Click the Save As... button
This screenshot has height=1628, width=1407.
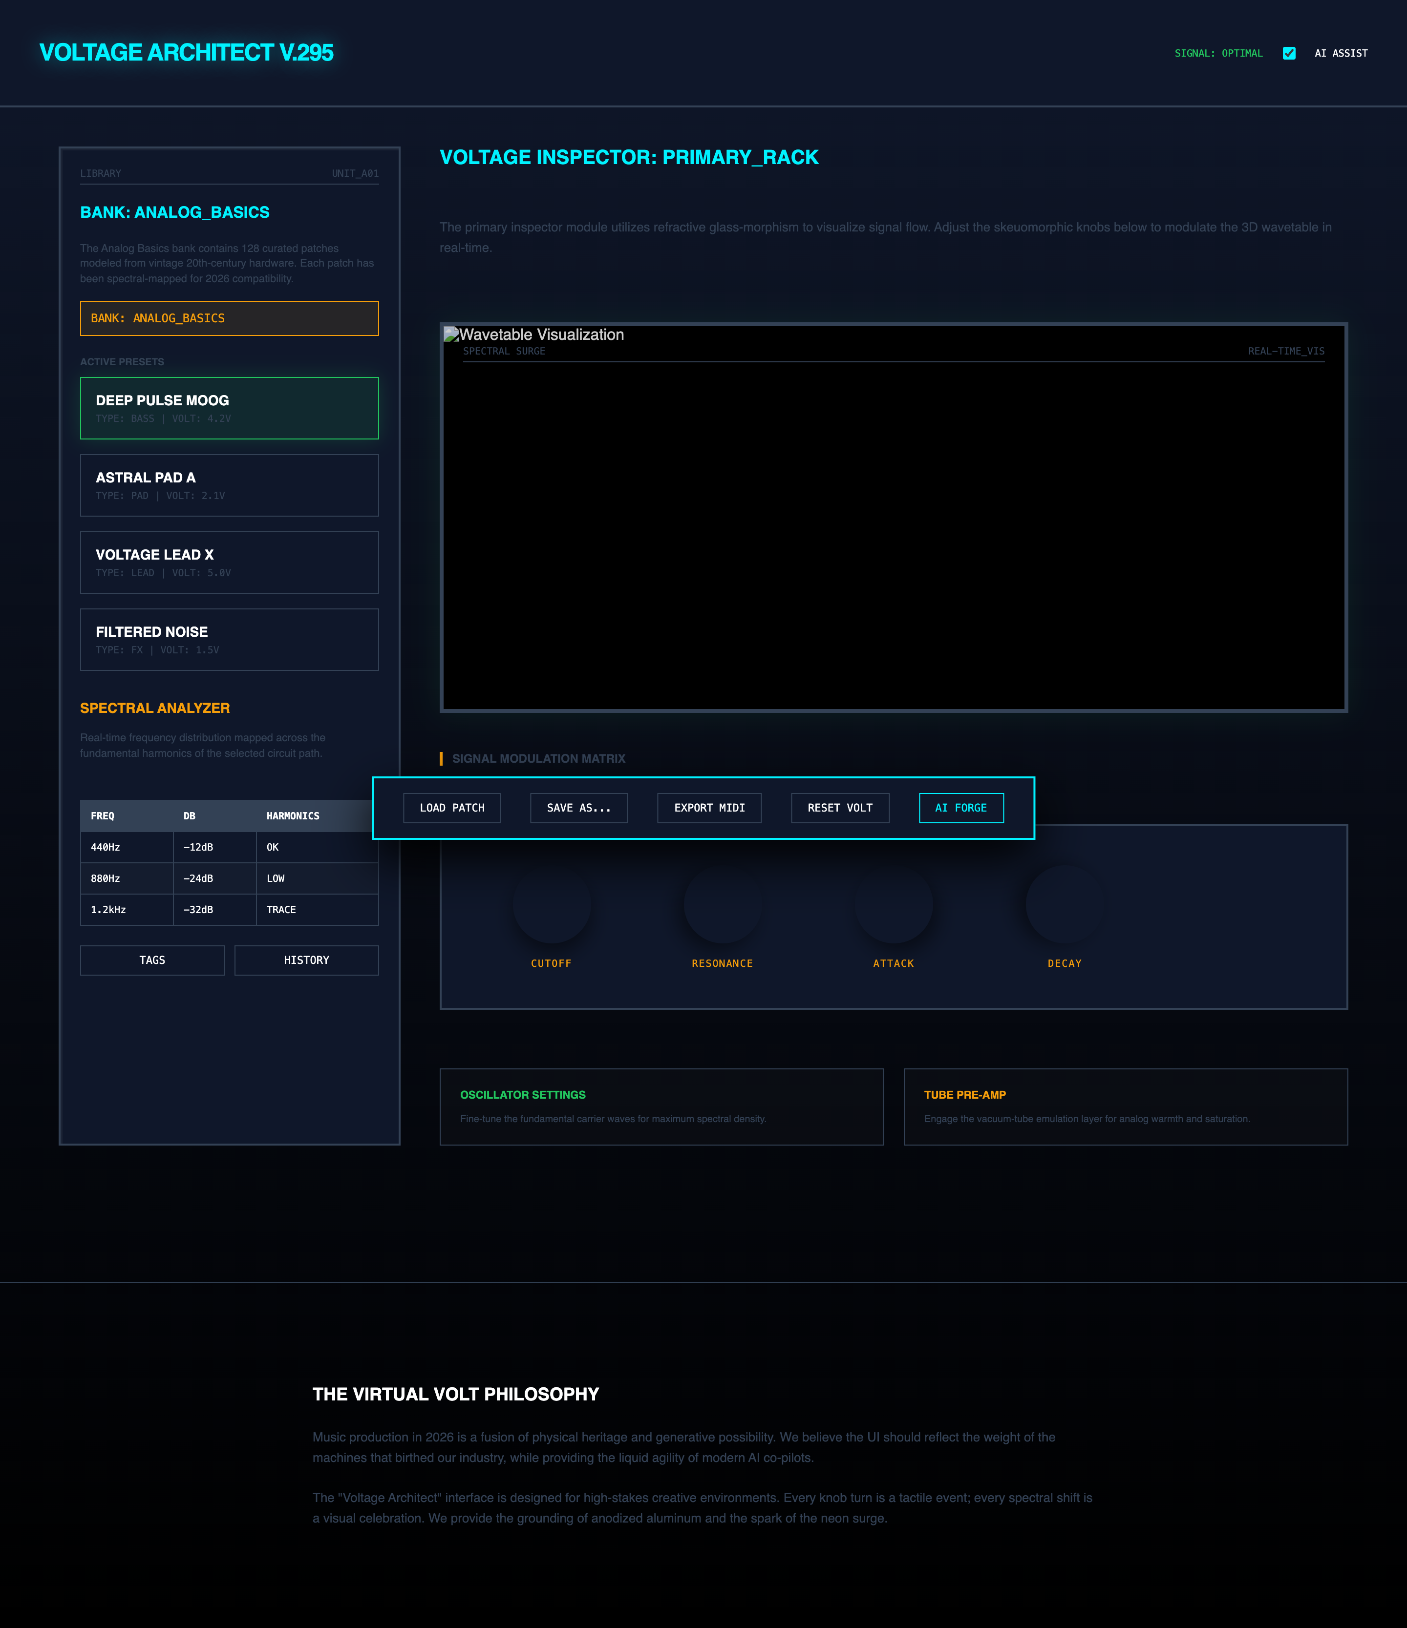[578, 808]
